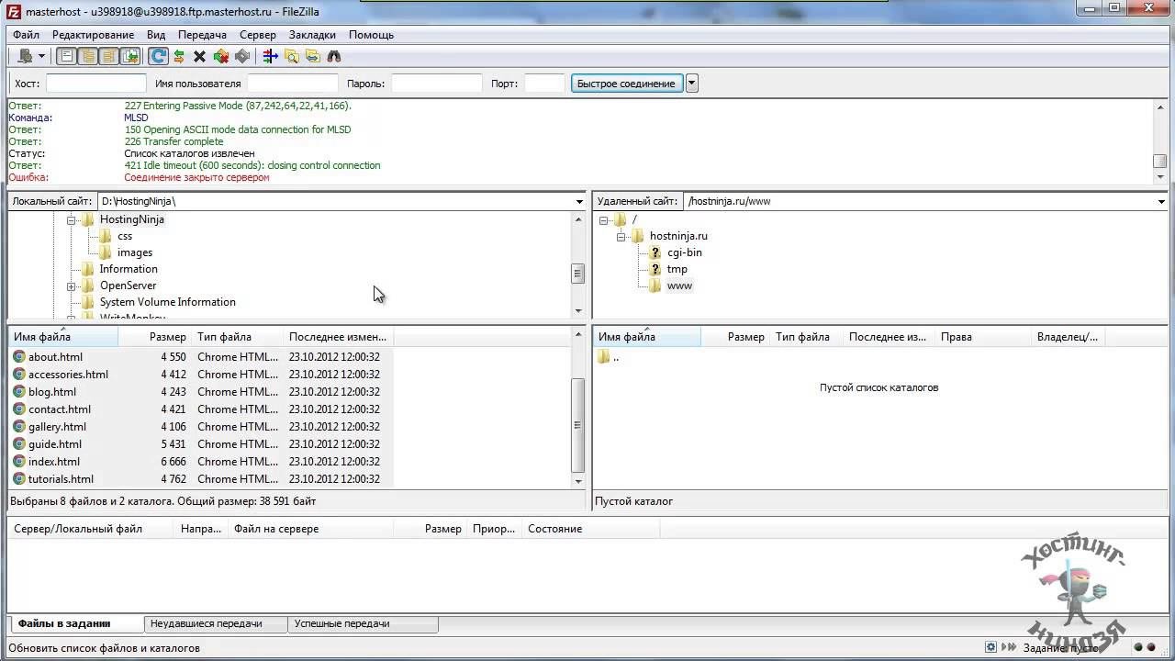The width and height of the screenshot is (1175, 661).
Task: Click the reconnect to last server icon
Action: point(241,57)
